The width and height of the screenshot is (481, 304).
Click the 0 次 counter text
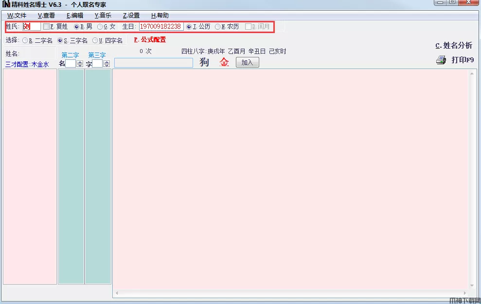tap(145, 51)
